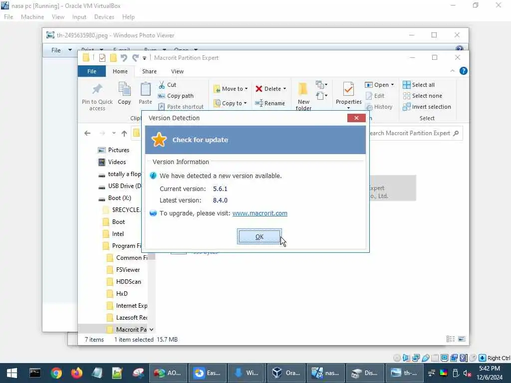Select Pictures in navigation pane
Screen dimensions: 511x383
(113, 150)
